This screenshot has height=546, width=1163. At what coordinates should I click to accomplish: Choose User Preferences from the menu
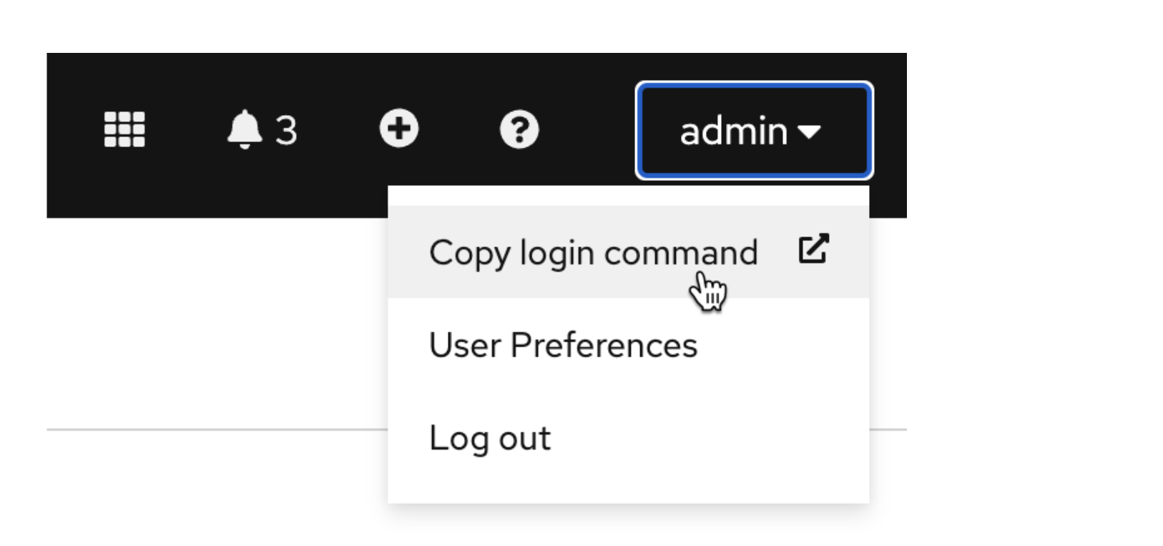[563, 345]
